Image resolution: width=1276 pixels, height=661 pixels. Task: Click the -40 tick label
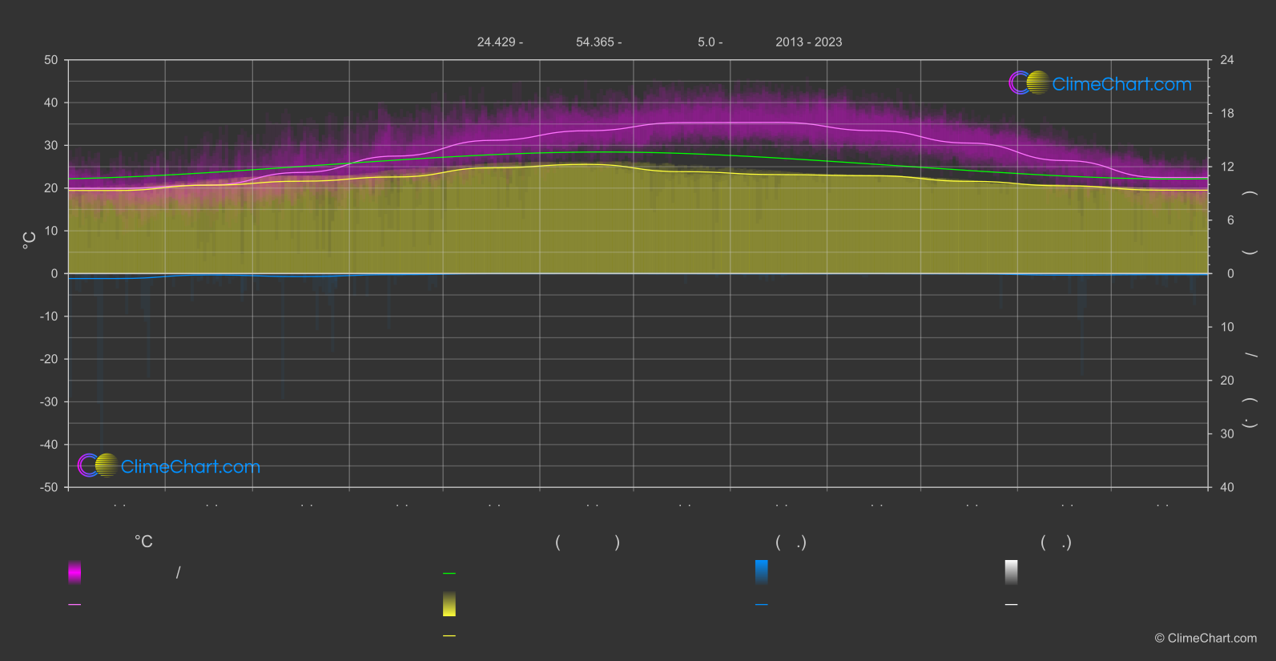click(x=50, y=445)
